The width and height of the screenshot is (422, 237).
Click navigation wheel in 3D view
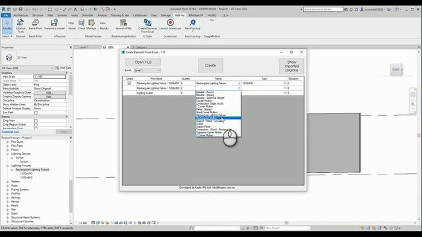413,95
